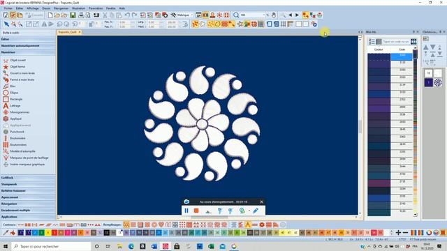Select the arrow Select Object tool

click(6, 24)
